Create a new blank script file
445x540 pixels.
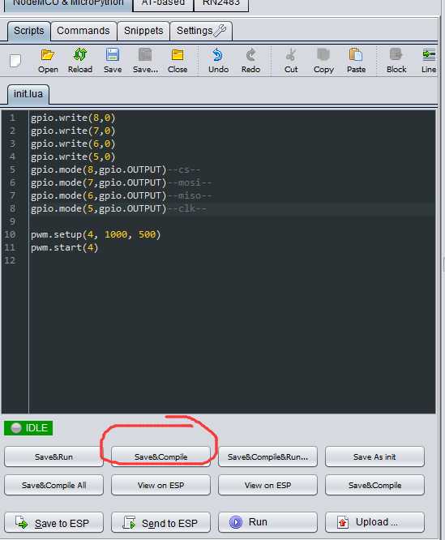click(x=15, y=61)
